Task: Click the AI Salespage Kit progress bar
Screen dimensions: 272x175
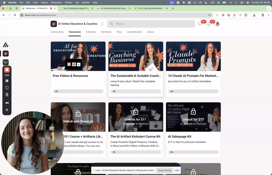Action: [x=193, y=152]
